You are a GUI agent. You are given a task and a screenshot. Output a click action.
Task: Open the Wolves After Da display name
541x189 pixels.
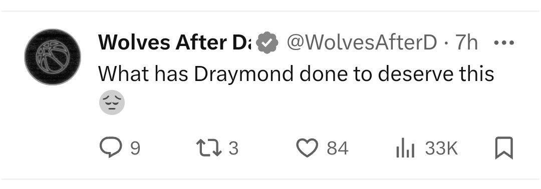(176, 42)
